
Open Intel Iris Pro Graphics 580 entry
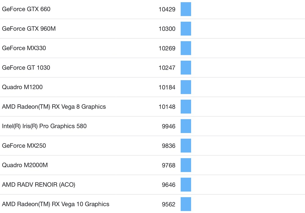44,126
